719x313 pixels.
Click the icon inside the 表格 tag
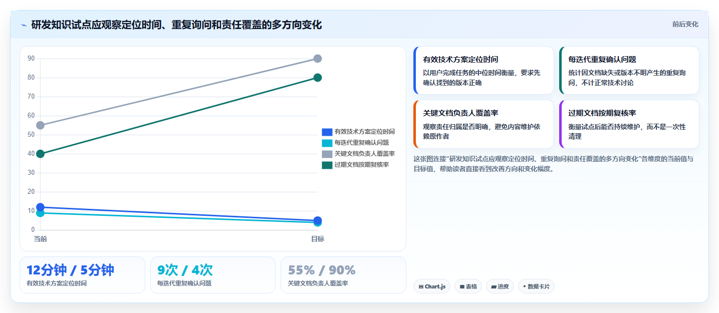[x=461, y=287]
